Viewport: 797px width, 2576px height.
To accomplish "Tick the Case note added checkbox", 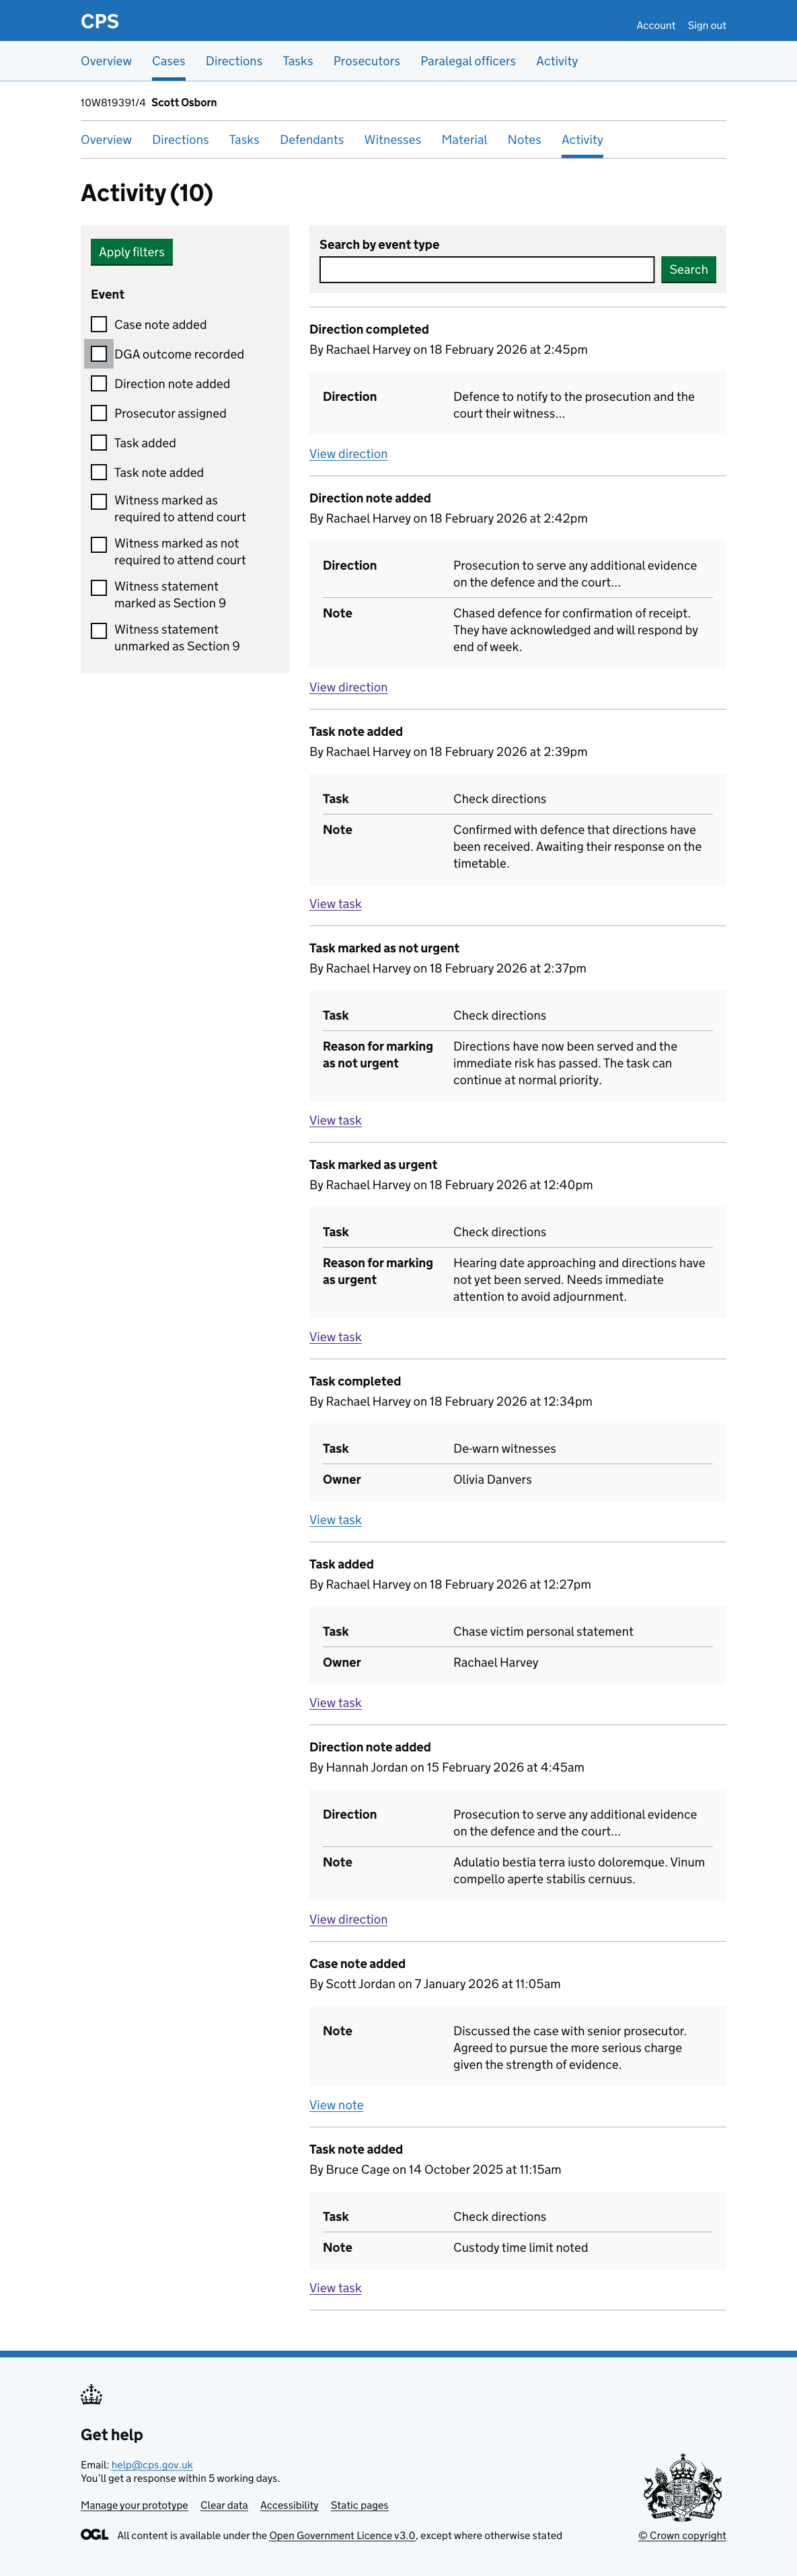I will point(99,324).
